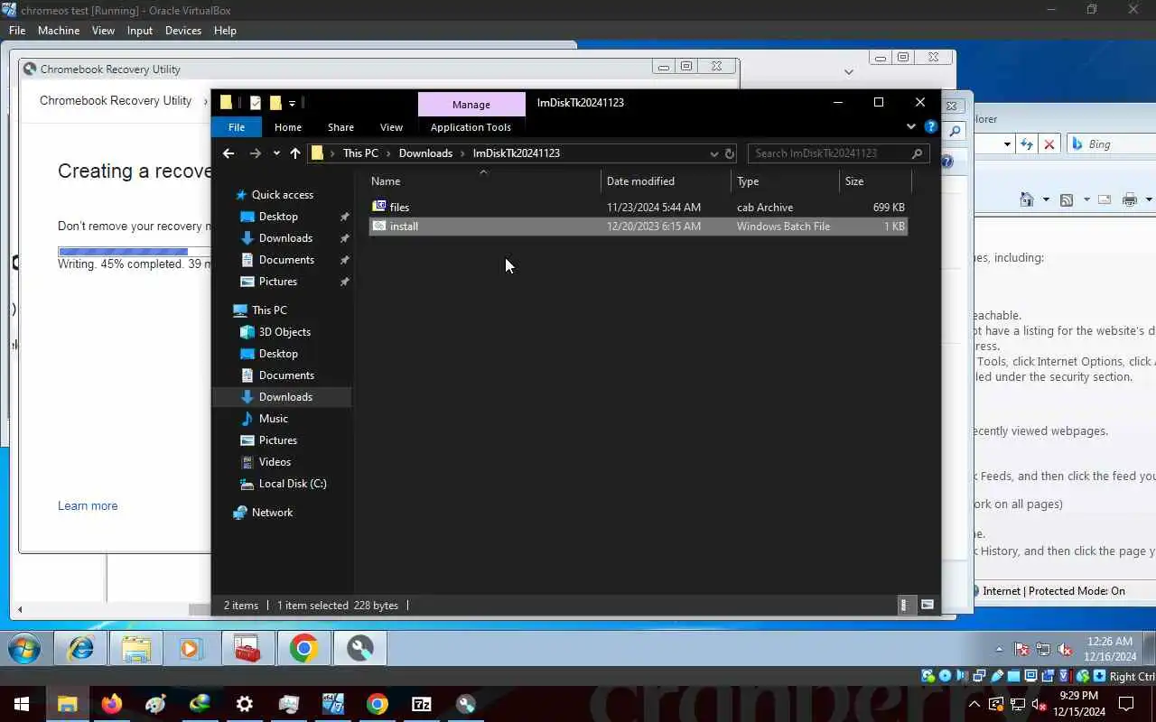Go back in File Explorer navigation

228,153
